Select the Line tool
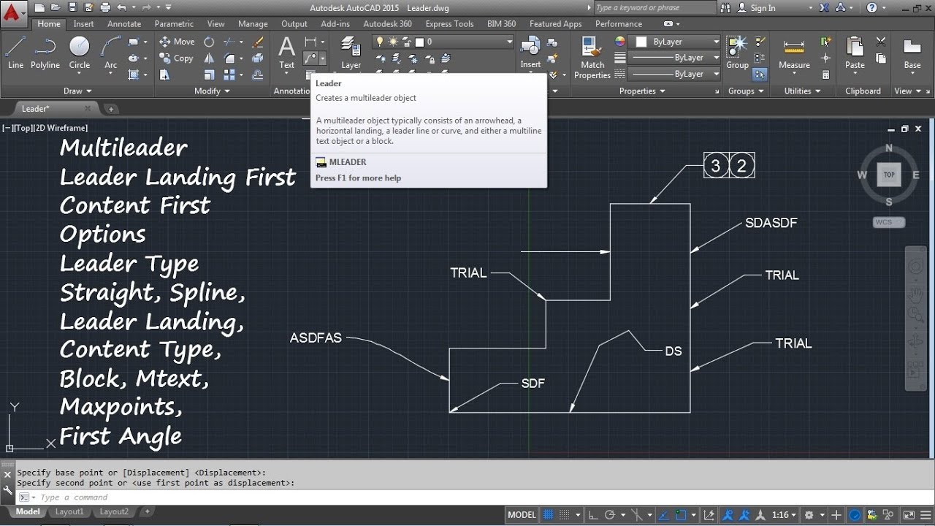935x526 pixels. click(x=15, y=53)
